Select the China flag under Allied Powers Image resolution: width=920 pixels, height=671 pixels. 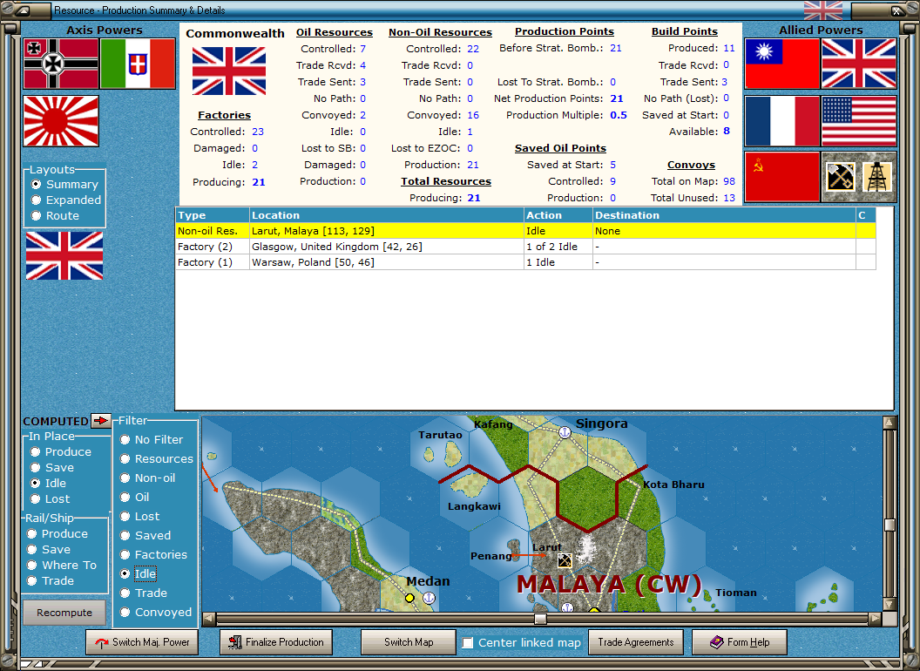tap(782, 64)
